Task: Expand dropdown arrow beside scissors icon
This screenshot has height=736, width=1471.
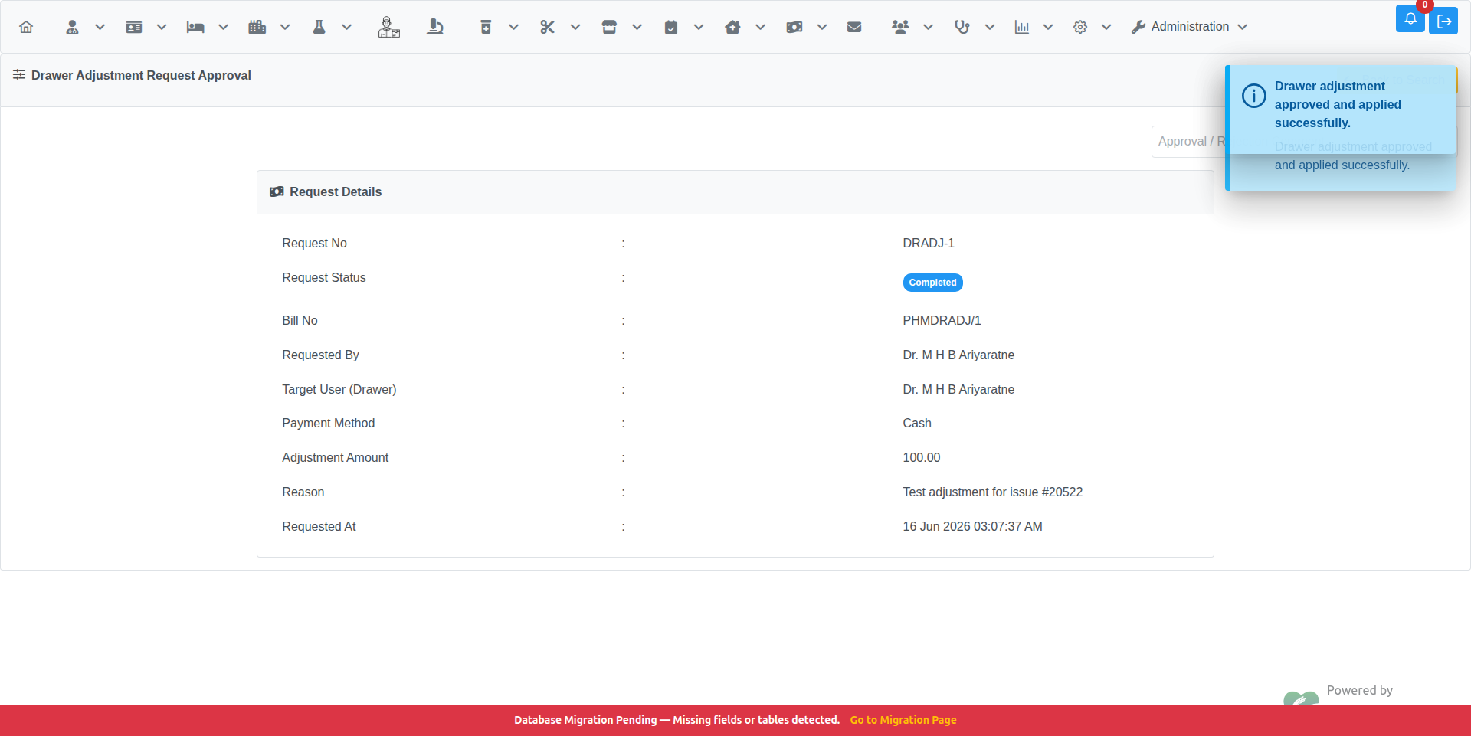Action: [575, 27]
